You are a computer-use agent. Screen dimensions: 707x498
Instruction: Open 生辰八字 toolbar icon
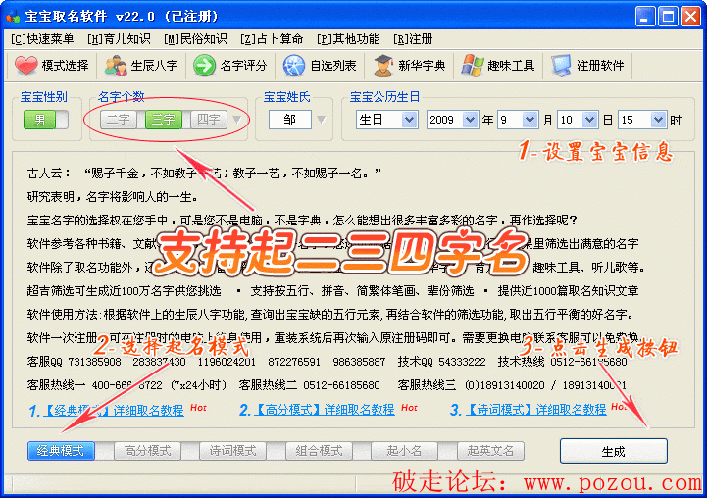click(116, 66)
